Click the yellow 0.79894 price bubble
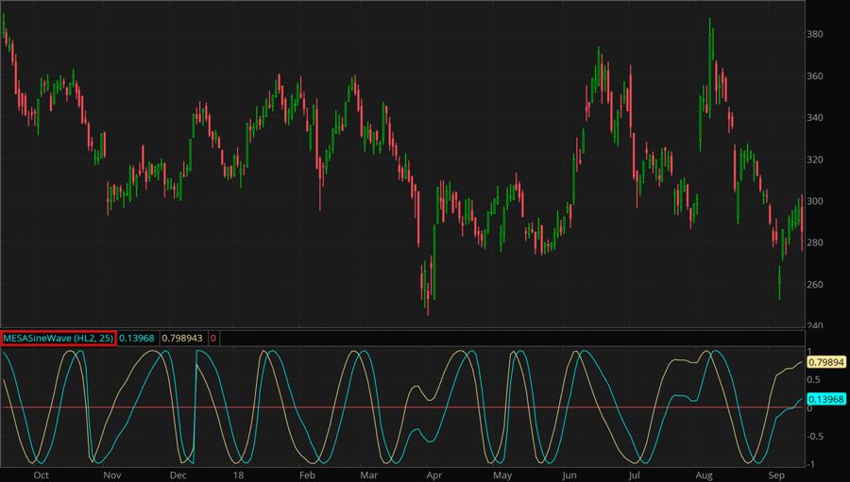The image size is (850, 482). point(825,362)
